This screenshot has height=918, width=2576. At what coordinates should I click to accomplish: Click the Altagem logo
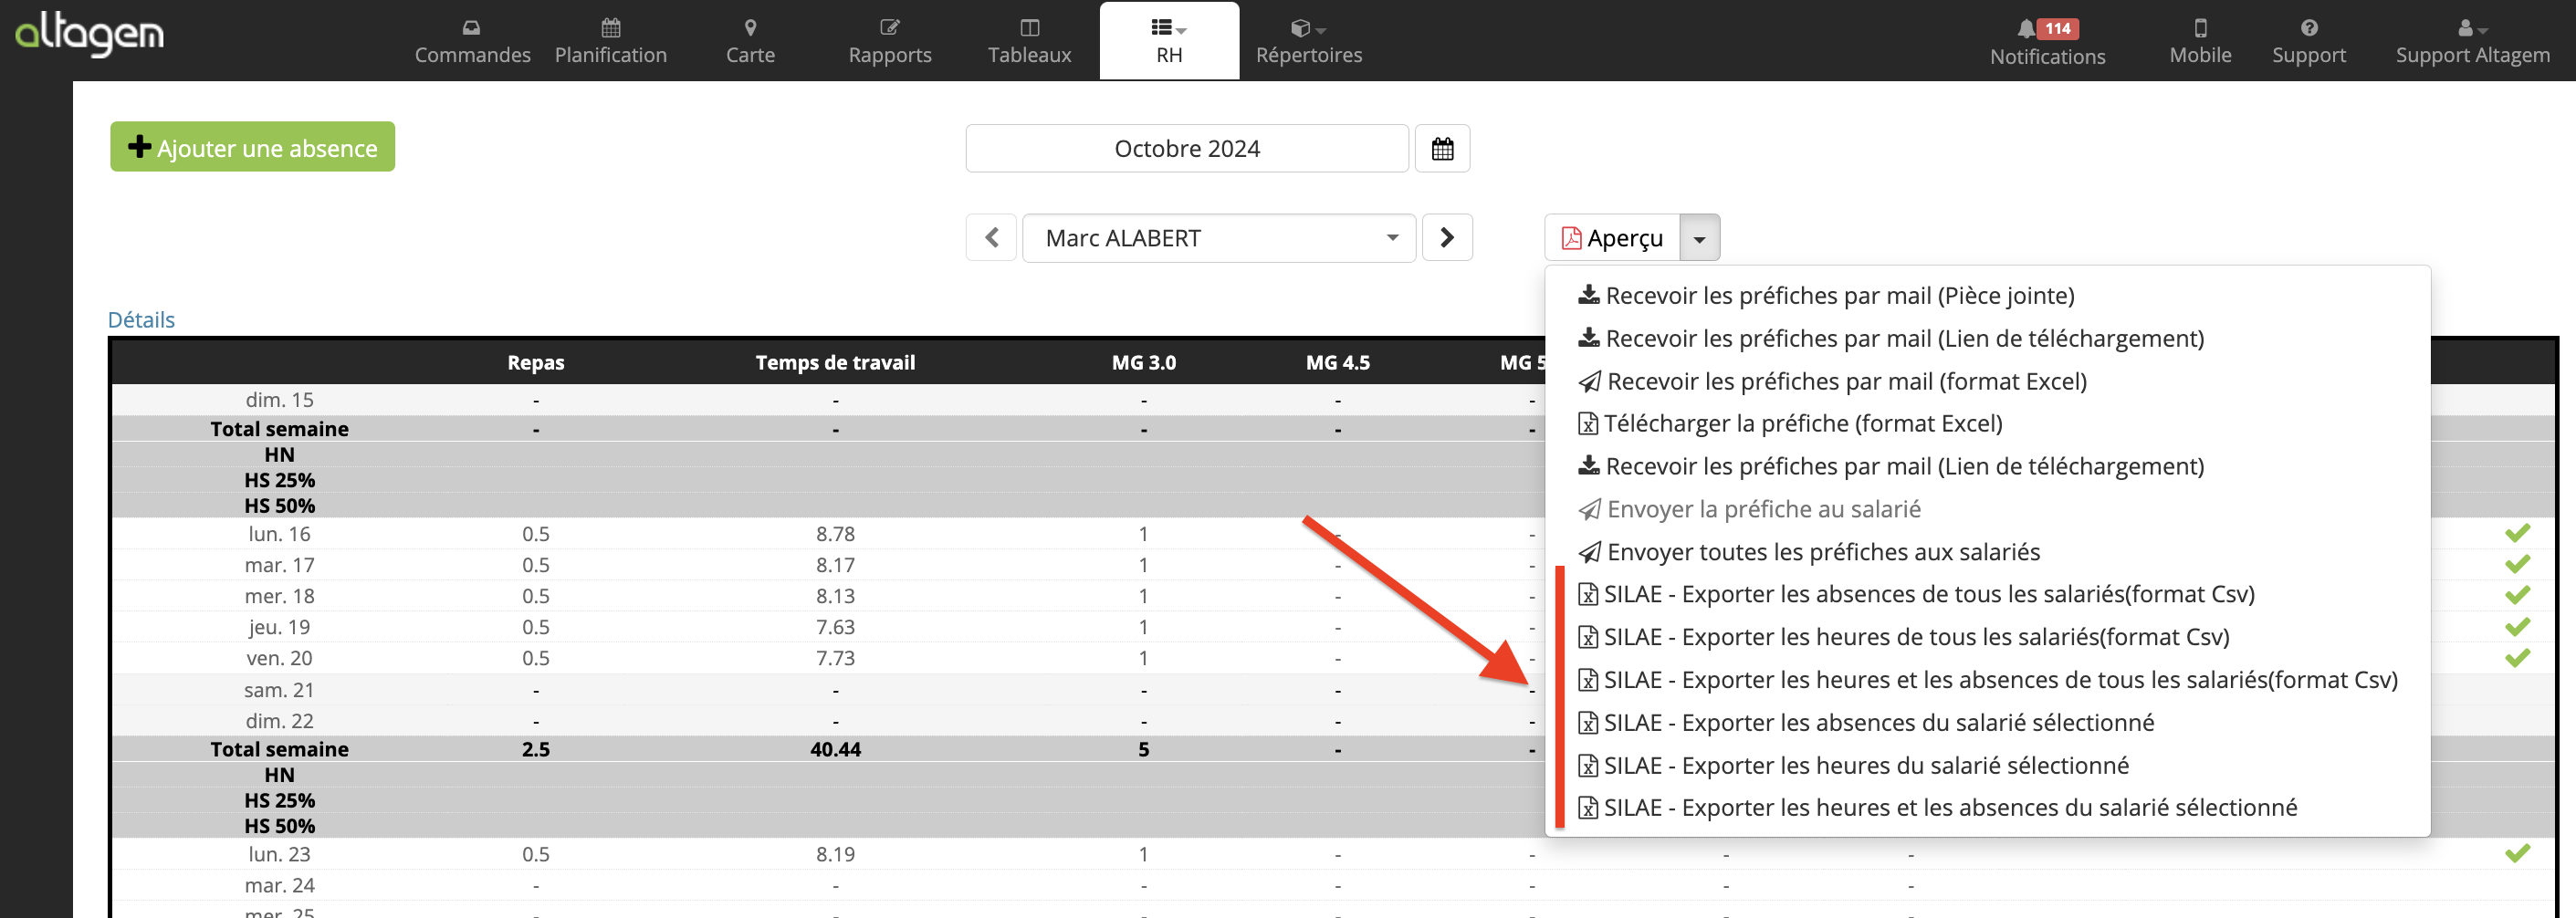89,34
